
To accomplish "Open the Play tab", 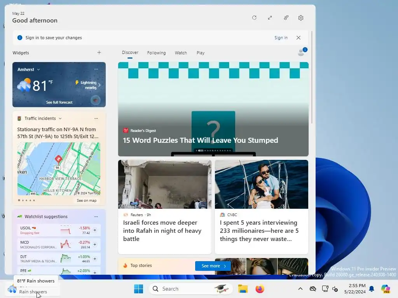I will tap(200, 53).
